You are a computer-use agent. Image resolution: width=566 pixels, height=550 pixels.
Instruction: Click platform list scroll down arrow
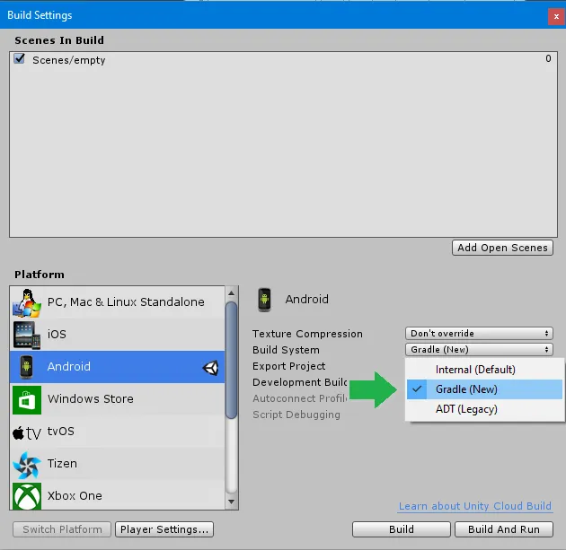(x=232, y=502)
